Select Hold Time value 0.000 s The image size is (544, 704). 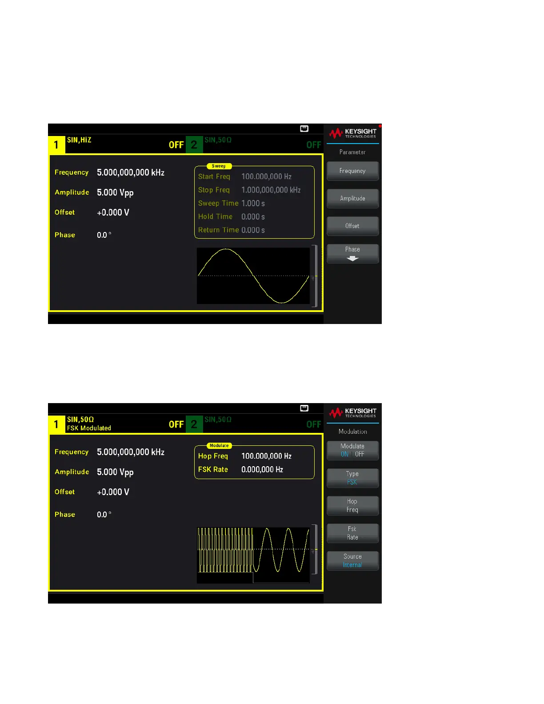click(253, 217)
